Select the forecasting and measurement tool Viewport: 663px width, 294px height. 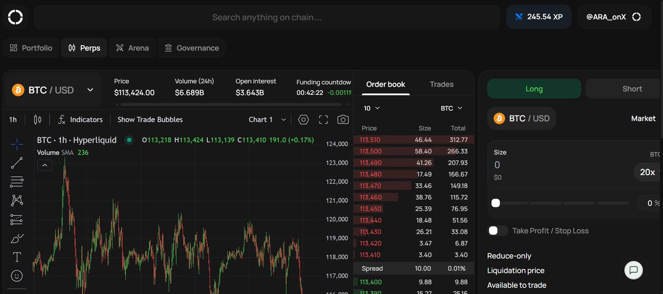click(17, 220)
